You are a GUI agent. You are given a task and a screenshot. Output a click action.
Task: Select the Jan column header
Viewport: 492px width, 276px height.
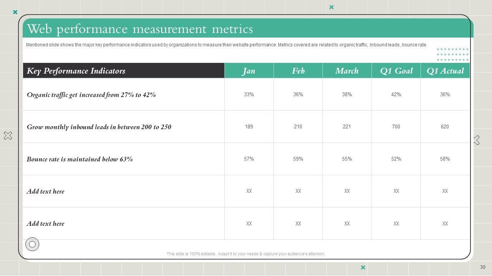(x=249, y=71)
